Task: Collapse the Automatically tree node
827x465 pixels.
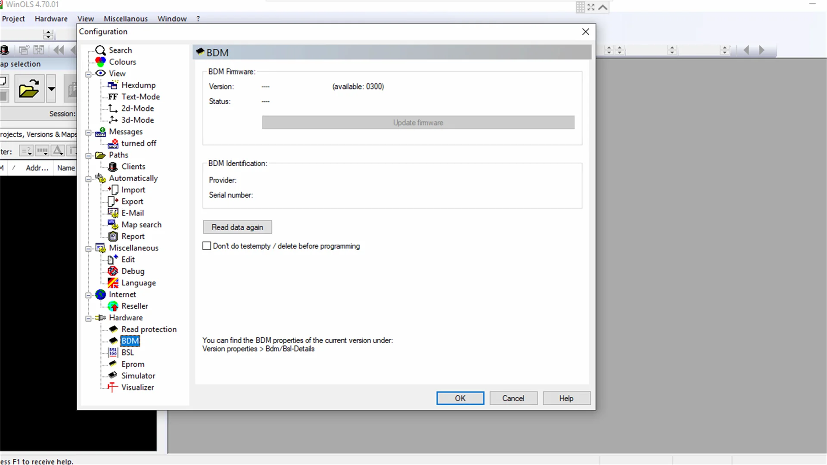Action: click(88, 179)
